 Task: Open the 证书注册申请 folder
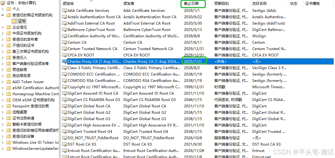[23, 118]
